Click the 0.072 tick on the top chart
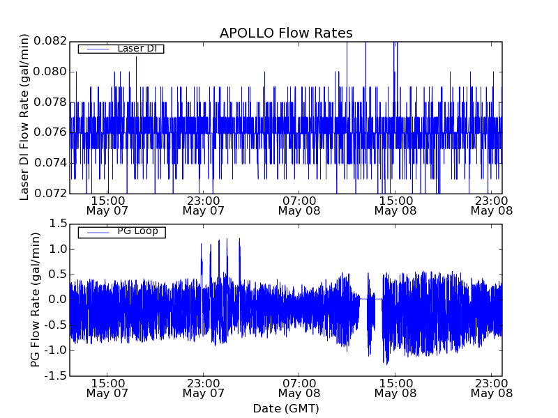 tap(53, 192)
